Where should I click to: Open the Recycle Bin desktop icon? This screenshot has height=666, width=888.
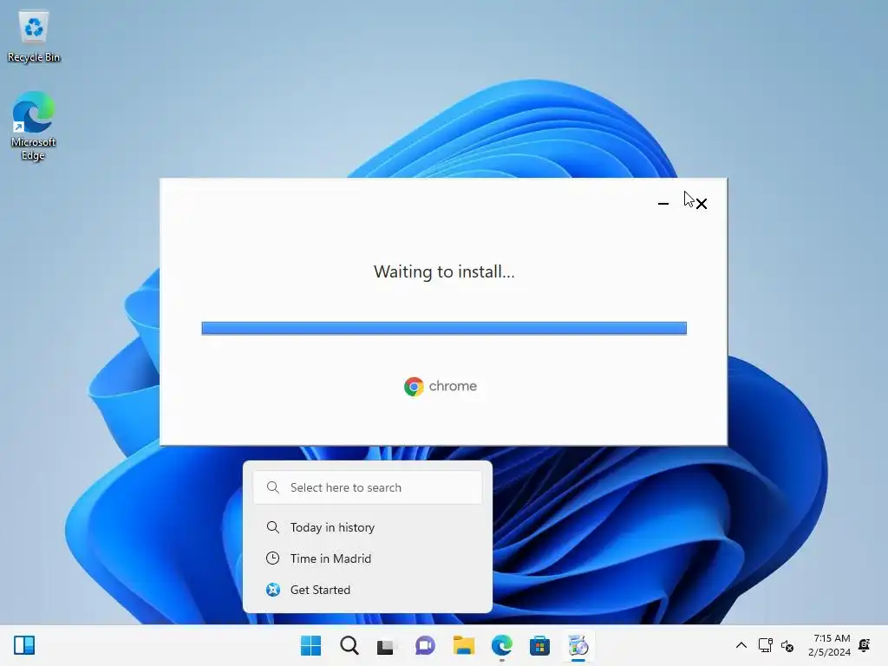point(34,36)
